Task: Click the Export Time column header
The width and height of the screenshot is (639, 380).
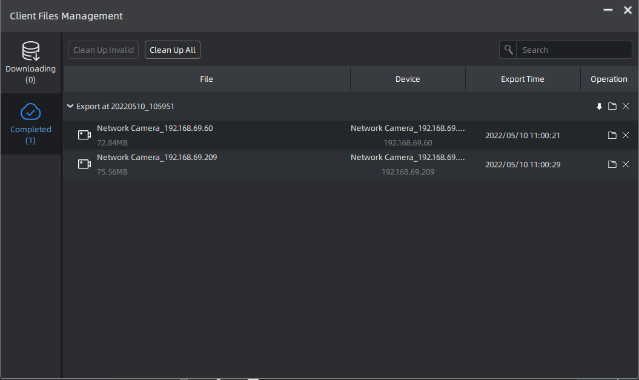Action: [522, 79]
